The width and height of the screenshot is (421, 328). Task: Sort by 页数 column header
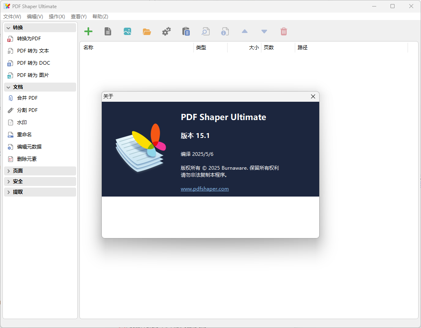click(278, 48)
